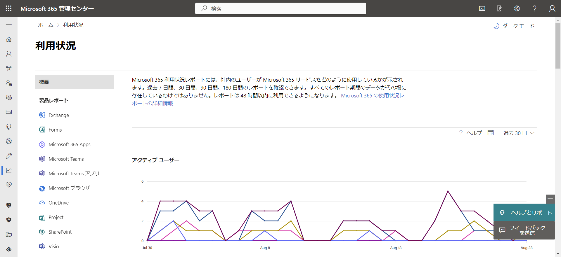This screenshot has width=561, height=257.
Task: Click フィードバックを送信 button
Action: (x=524, y=230)
